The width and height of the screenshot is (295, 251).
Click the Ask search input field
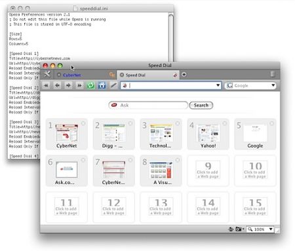(x=148, y=106)
